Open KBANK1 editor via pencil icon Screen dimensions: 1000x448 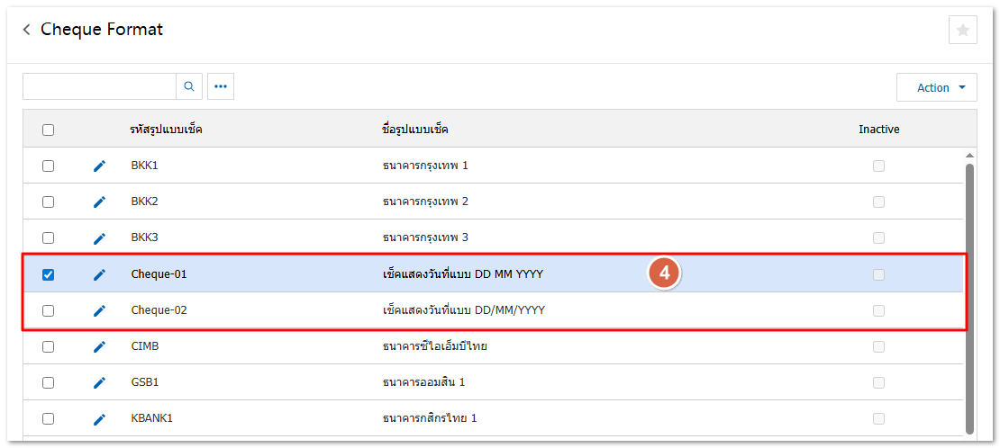click(100, 418)
